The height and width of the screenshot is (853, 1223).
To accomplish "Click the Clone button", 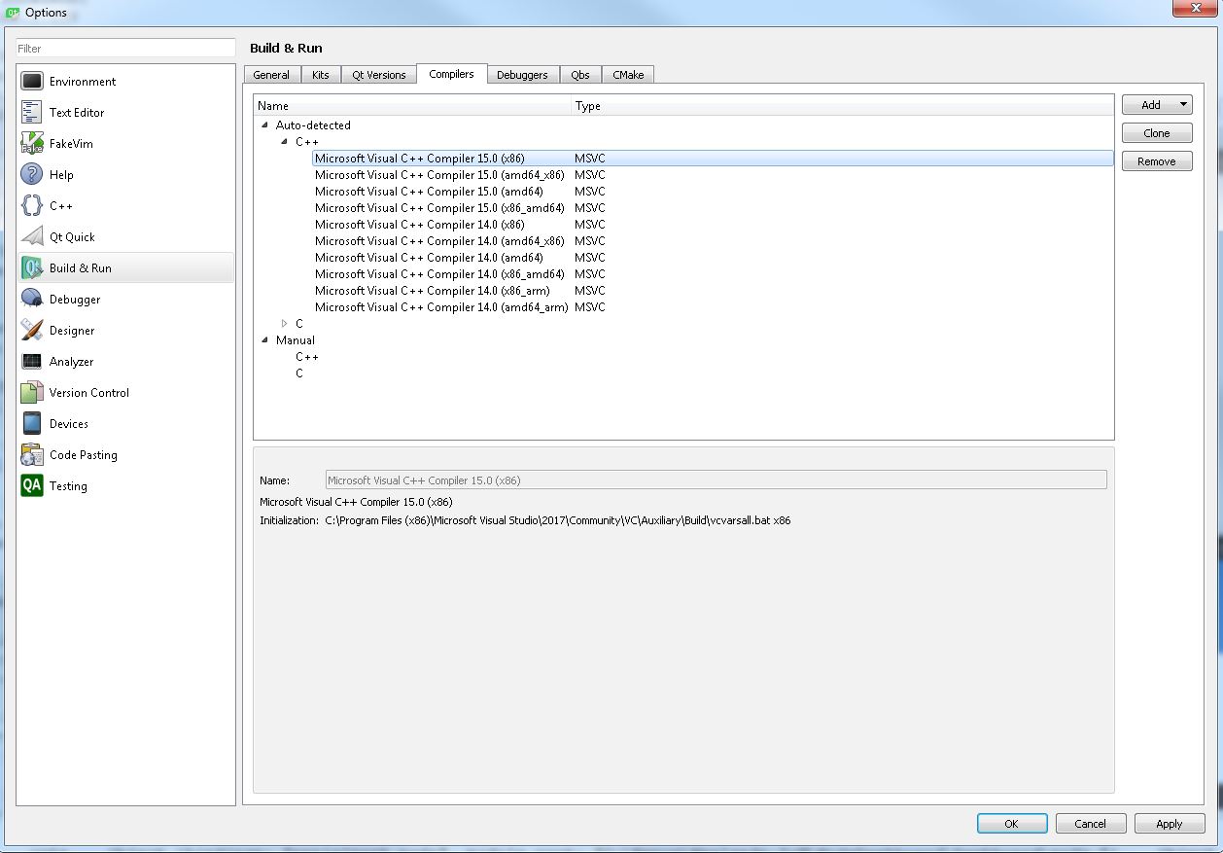I will point(1157,133).
